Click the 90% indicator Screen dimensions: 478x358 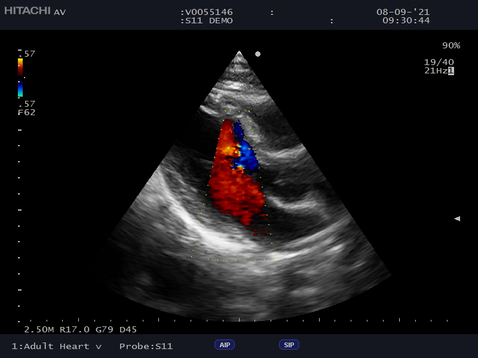pos(451,45)
